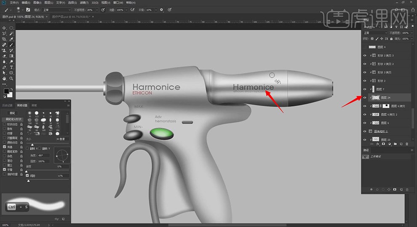417x227 pixels.
Task: Select the Brush tool in toolbox
Action: 11,45
